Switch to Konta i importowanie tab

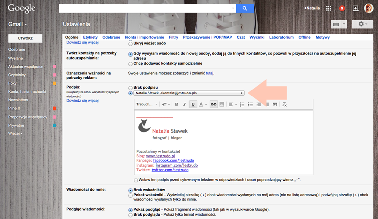(145, 37)
